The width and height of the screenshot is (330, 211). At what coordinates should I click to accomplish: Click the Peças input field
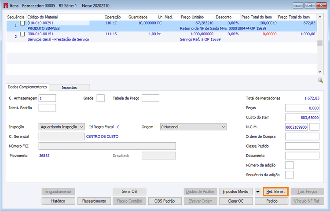(x=302, y=108)
